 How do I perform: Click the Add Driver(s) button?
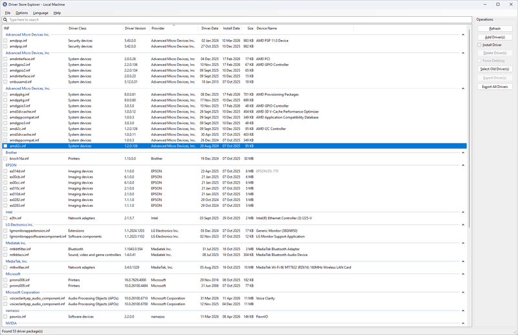495,38
